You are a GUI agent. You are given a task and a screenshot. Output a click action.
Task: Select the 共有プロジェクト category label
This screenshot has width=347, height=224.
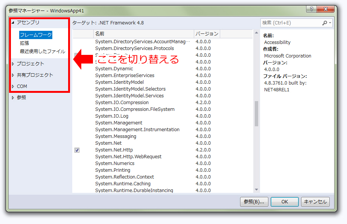35,75
